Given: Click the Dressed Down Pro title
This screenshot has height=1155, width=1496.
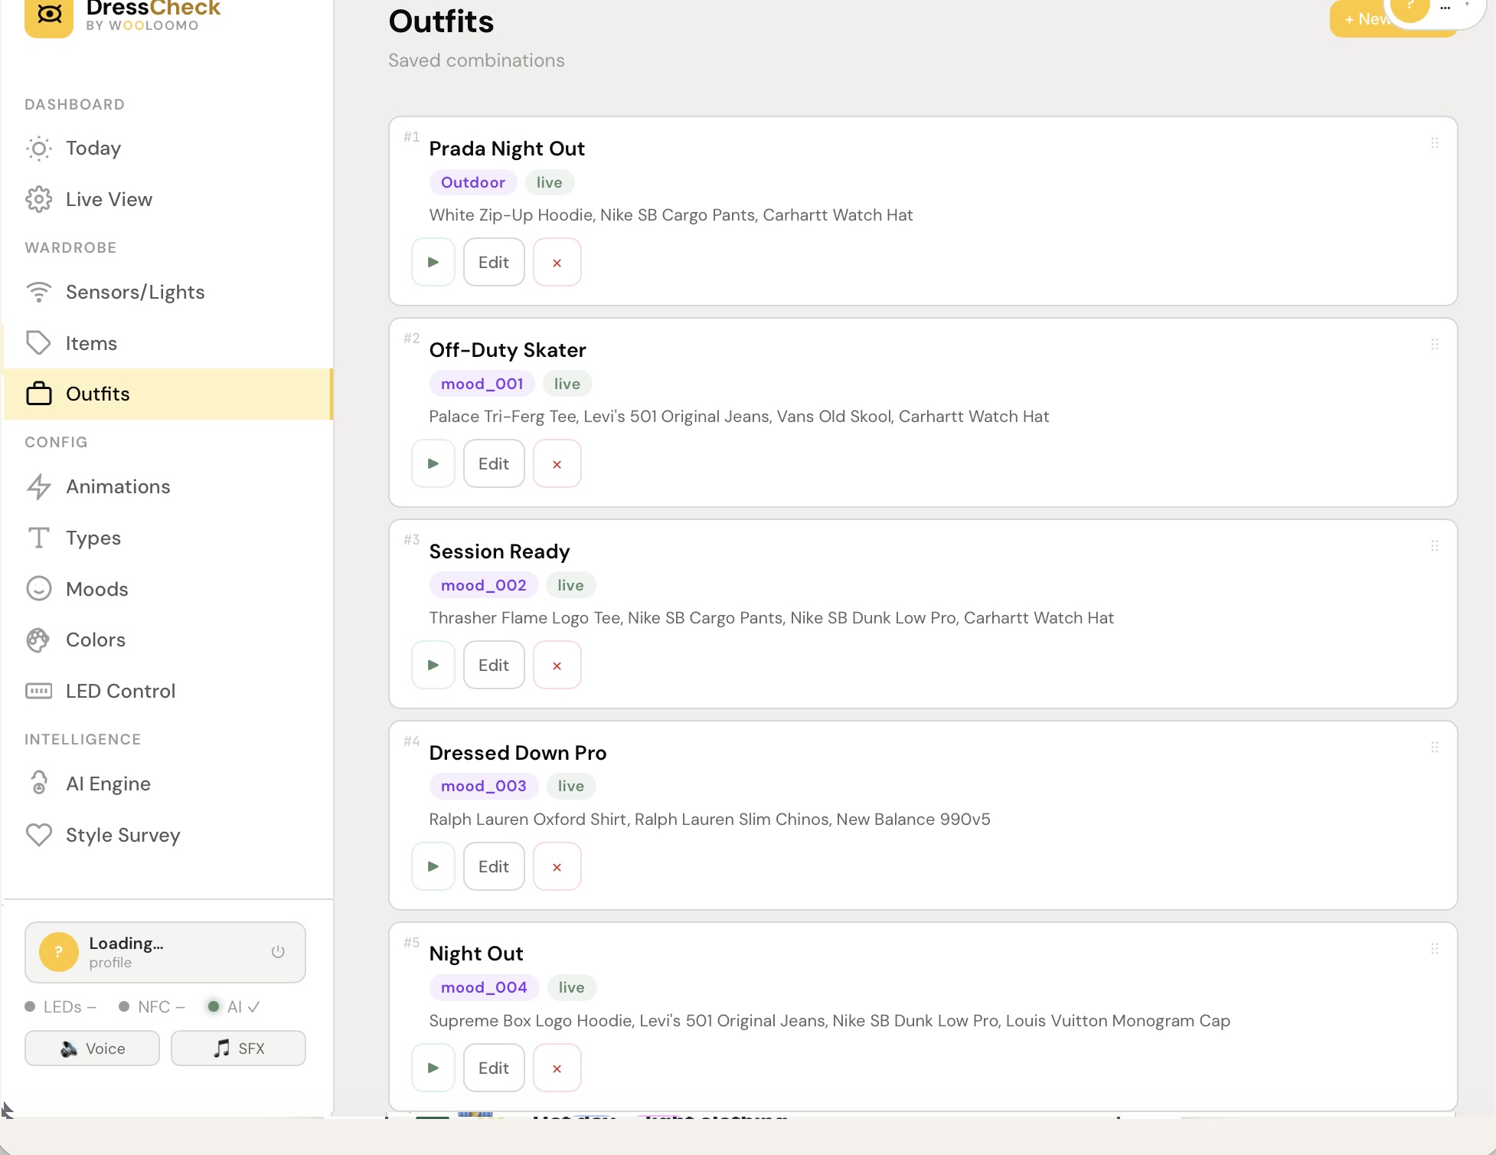Looking at the screenshot, I should point(518,753).
